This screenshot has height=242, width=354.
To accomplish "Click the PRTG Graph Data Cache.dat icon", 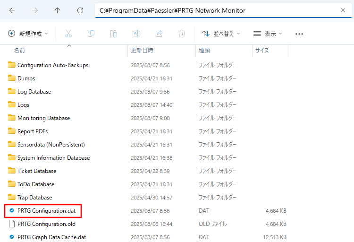I will coord(12,237).
